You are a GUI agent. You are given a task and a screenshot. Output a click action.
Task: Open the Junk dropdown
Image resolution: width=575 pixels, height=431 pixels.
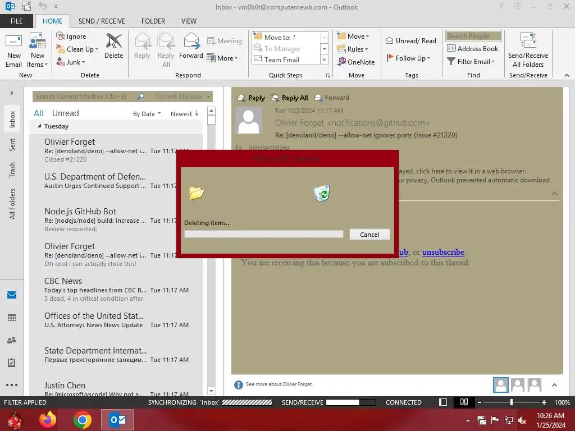tap(71, 62)
